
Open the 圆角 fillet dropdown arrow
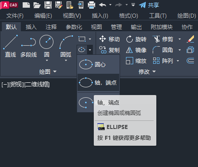179,50
